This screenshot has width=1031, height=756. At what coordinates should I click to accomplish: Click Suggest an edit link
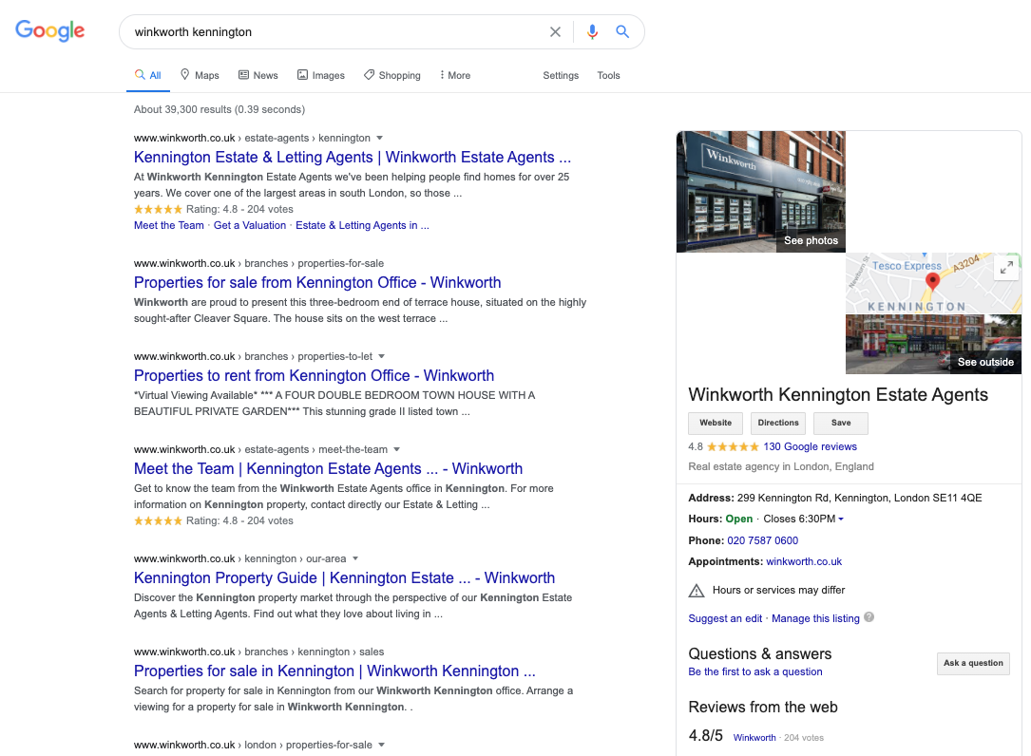725,618
